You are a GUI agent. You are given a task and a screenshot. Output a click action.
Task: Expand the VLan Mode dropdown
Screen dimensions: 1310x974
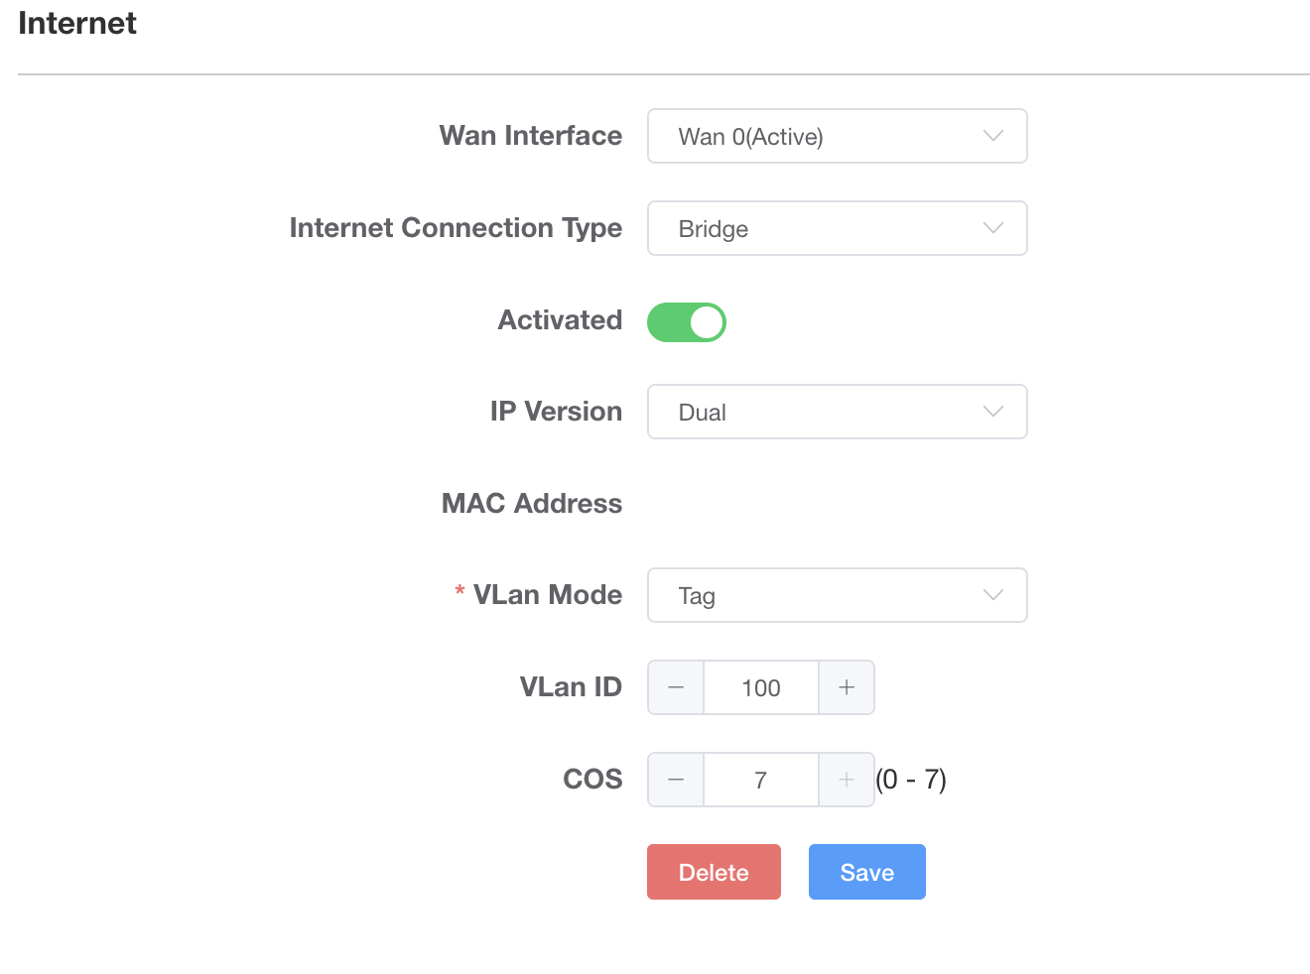tap(837, 595)
